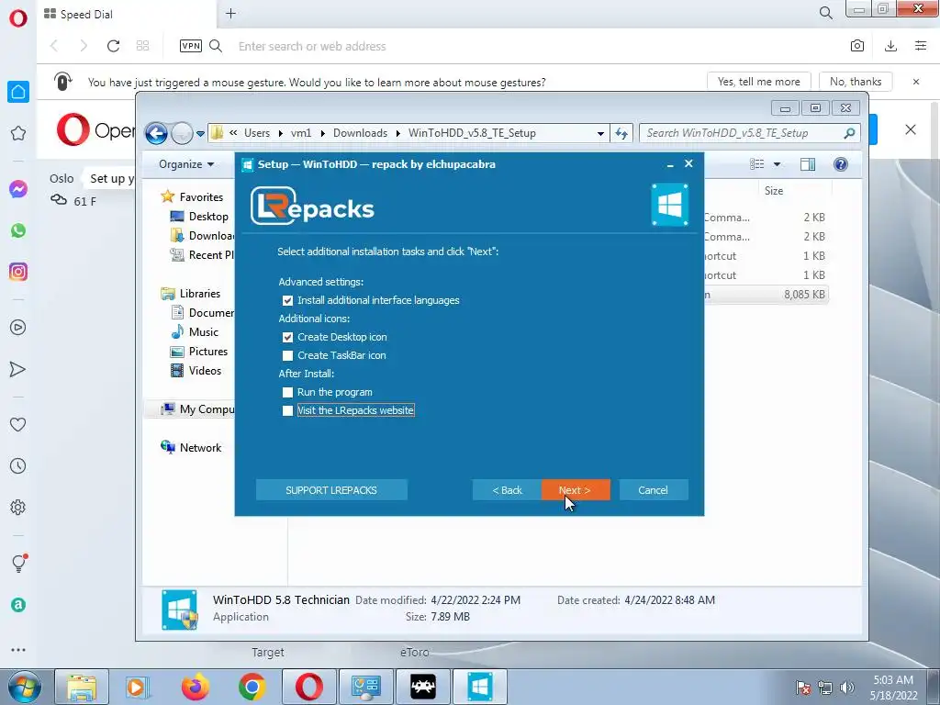The image size is (940, 705).
Task: Open sidebar three-dots more menu
Action: (18, 650)
